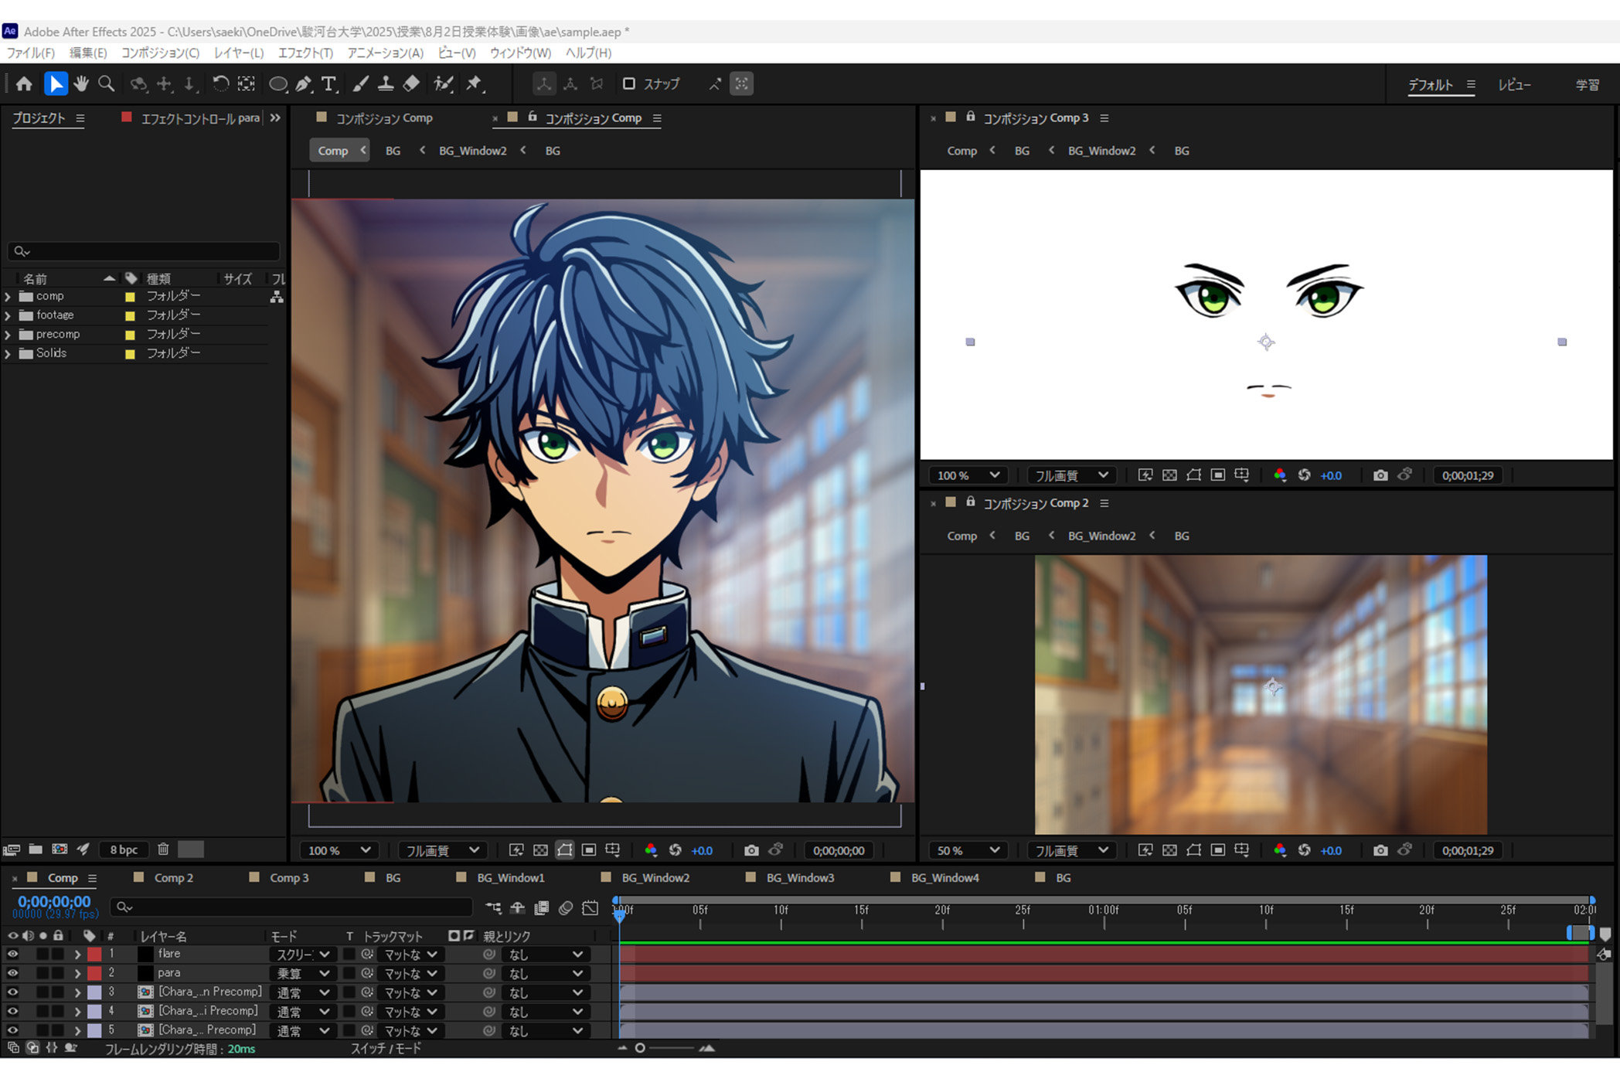Open 8 bpc color depth setting
This screenshot has height=1079, width=1620.
pos(124,849)
